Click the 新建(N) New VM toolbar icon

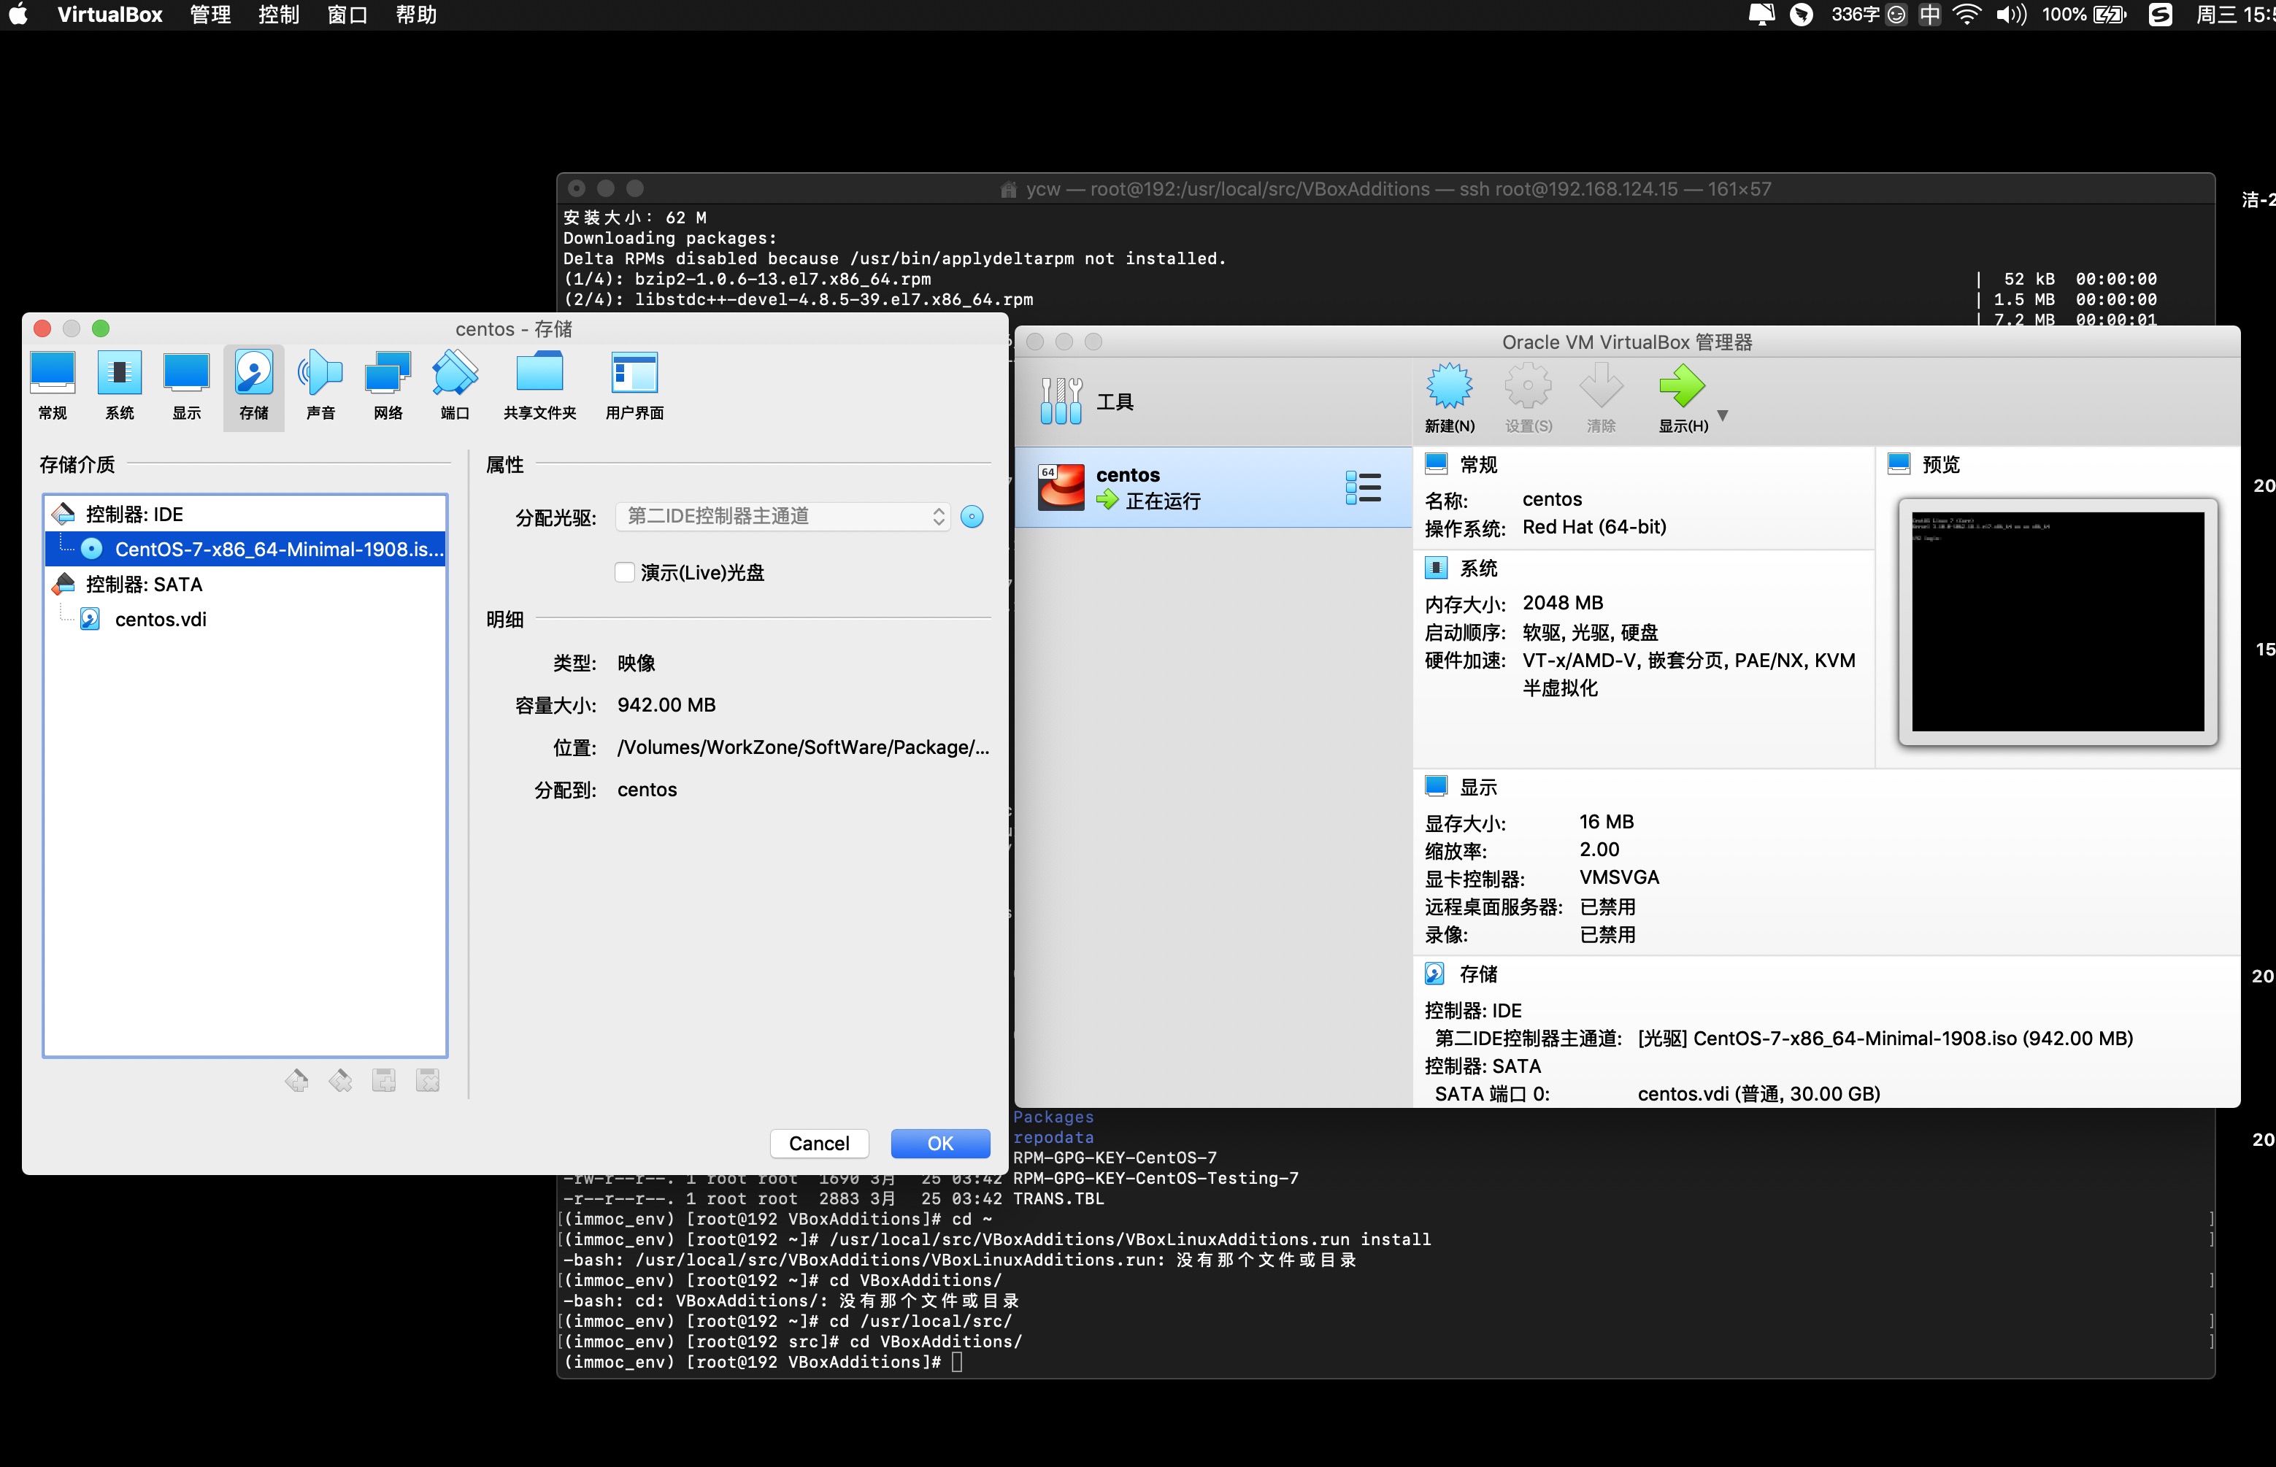point(1449,386)
